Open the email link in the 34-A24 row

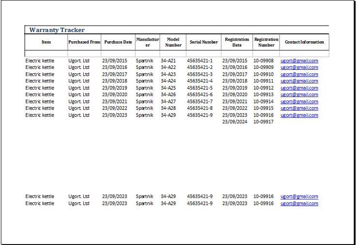(x=299, y=81)
